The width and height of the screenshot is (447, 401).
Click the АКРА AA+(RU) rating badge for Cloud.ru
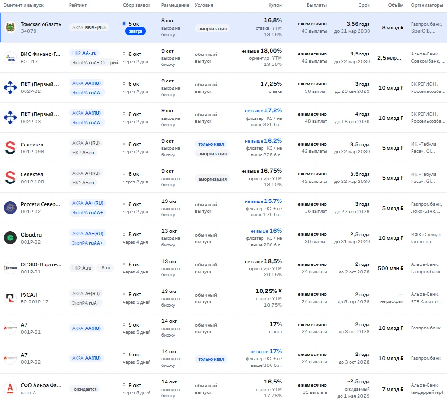pyautogui.click(x=88, y=233)
